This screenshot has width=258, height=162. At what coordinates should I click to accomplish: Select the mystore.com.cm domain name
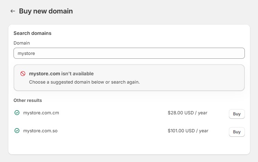(x=41, y=113)
